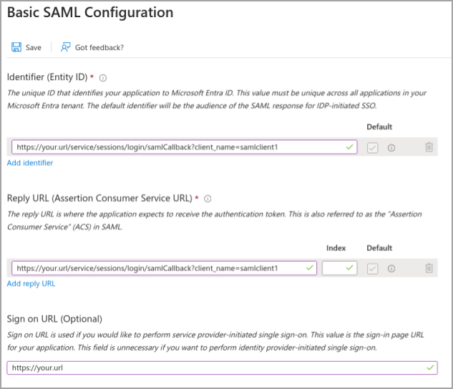Image resolution: width=453 pixels, height=389 pixels.
Task: Click the Got feedback person icon
Action: click(66, 47)
